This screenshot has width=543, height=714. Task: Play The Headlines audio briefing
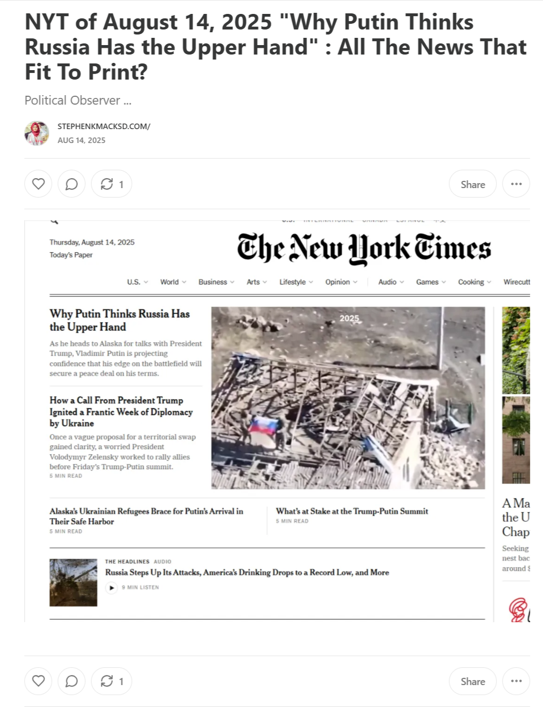(112, 588)
